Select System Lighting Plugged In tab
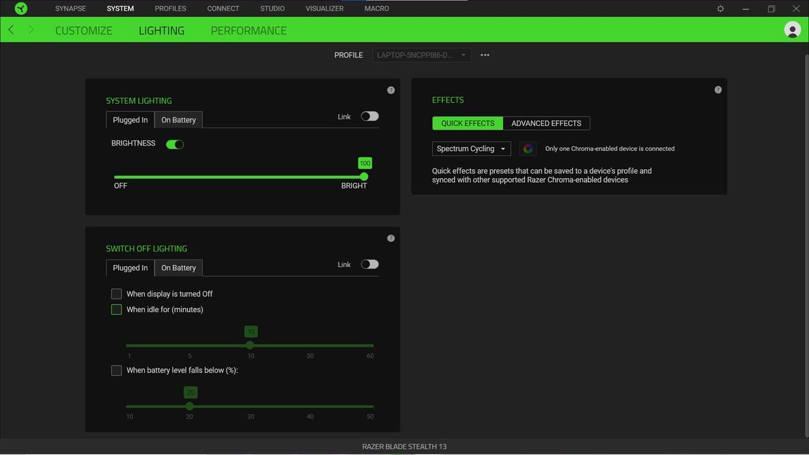Screen dimensions: 809x455 click(x=130, y=120)
